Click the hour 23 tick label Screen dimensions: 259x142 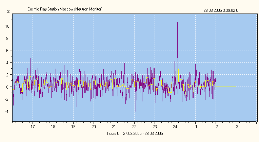coord(155,127)
